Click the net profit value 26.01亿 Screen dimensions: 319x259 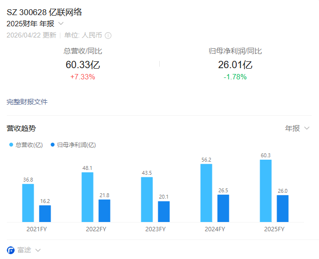tap(235, 65)
